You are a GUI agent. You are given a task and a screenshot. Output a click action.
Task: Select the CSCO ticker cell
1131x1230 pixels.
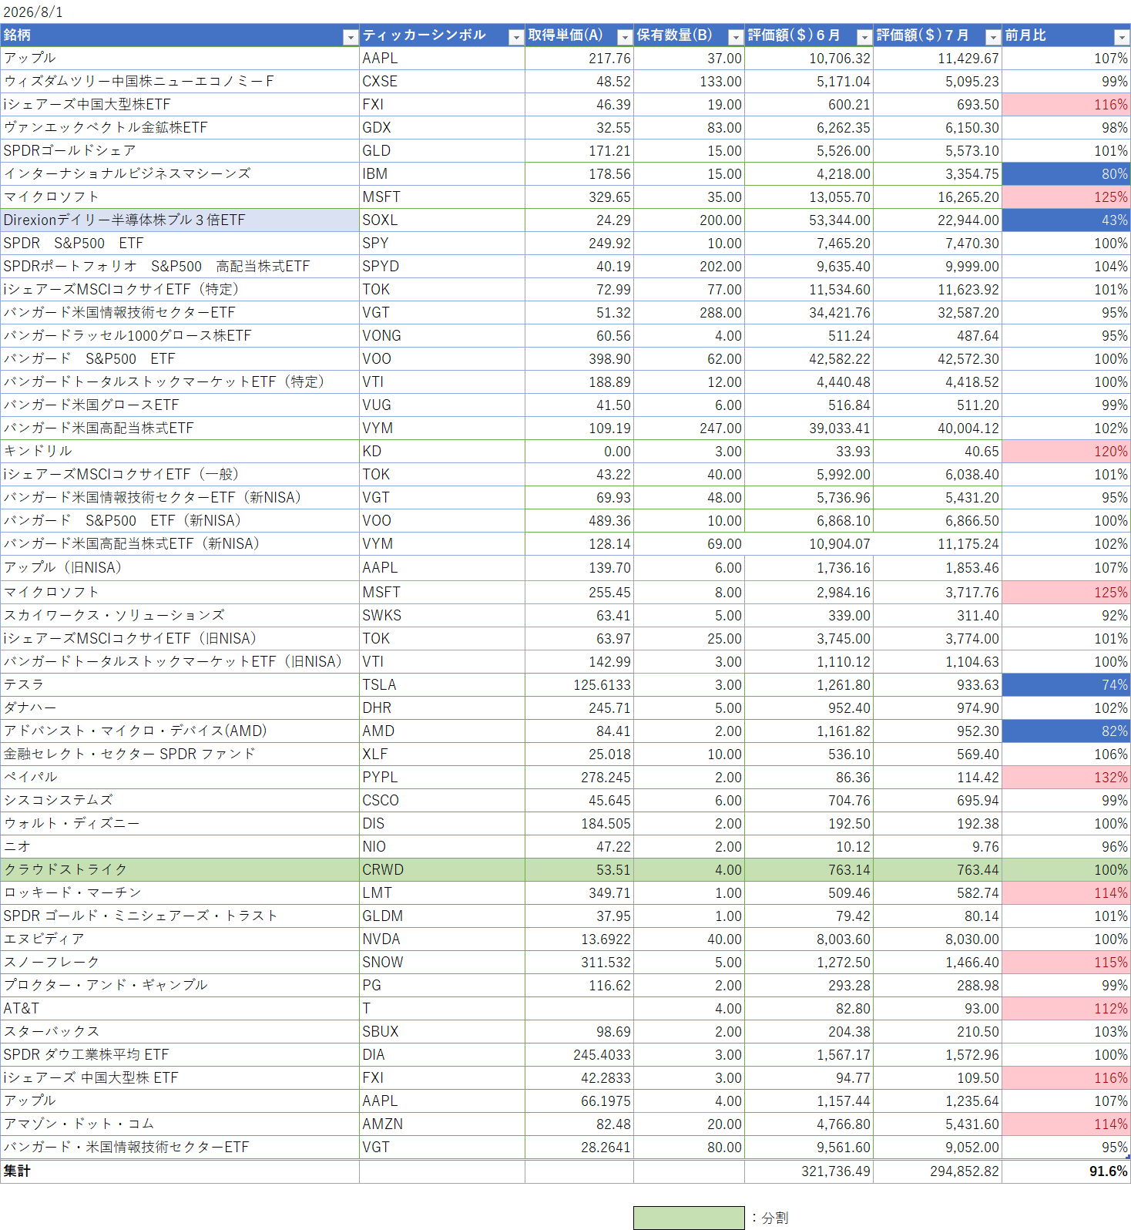coord(442,800)
